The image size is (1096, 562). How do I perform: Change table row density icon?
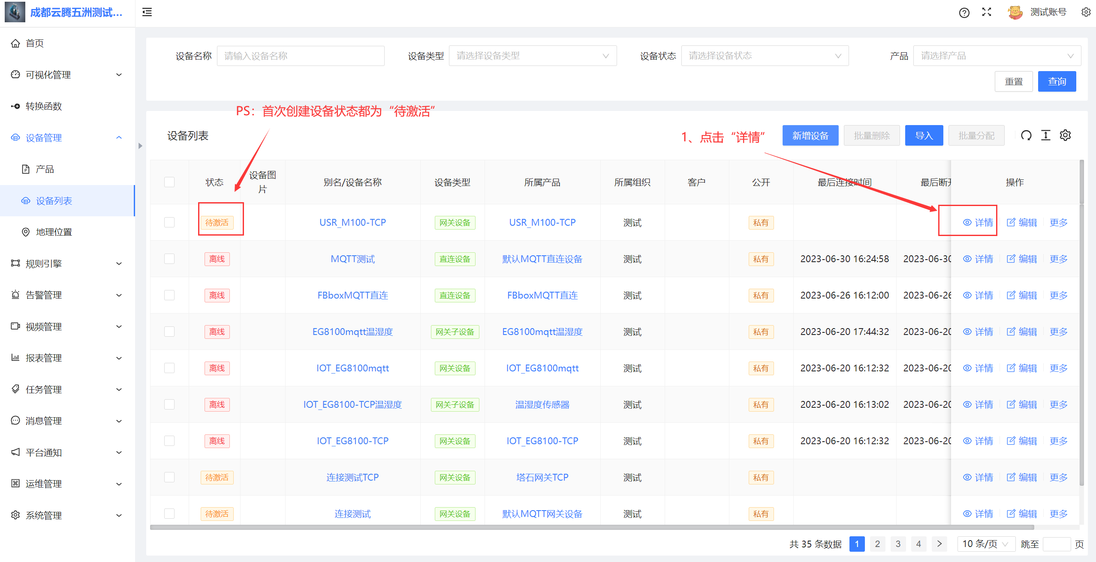[1046, 135]
